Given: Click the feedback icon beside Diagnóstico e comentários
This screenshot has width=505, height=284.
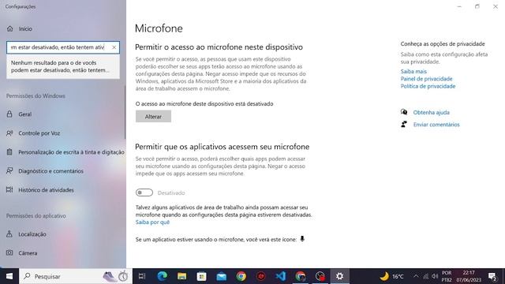Looking at the screenshot, I should click(x=9, y=170).
